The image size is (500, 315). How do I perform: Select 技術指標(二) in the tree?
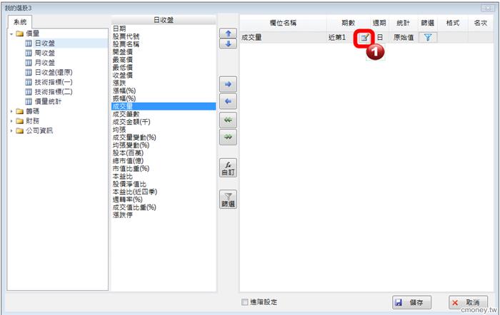click(54, 92)
